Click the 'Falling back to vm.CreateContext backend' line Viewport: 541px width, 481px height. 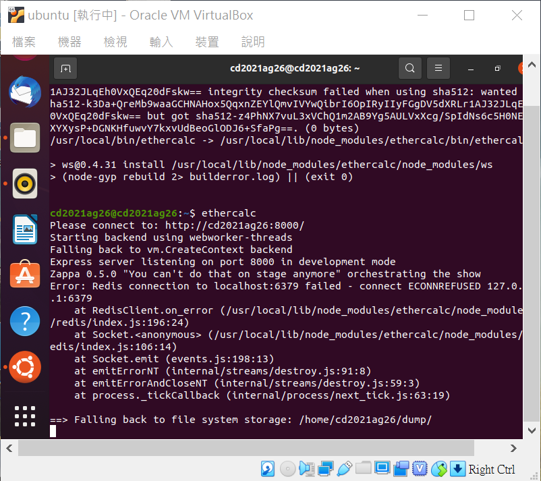pyautogui.click(x=171, y=250)
